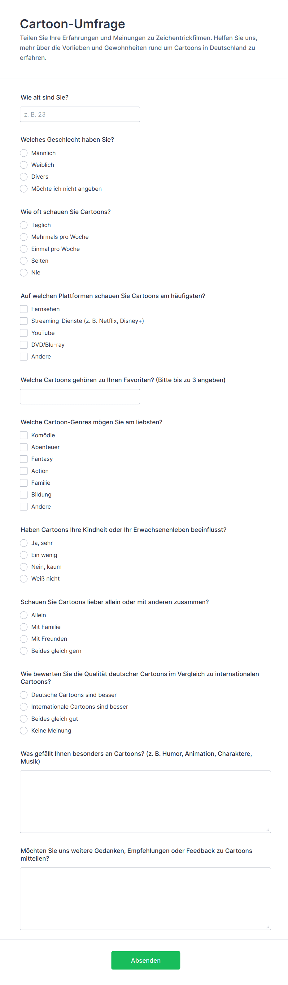The width and height of the screenshot is (288, 985).
Task: Click the 'Was gefällt Ihnen' text area
Action: click(145, 801)
